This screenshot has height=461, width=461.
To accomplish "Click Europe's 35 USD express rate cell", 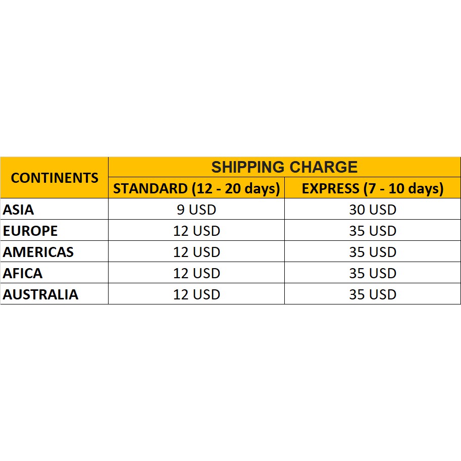I will 373,231.
